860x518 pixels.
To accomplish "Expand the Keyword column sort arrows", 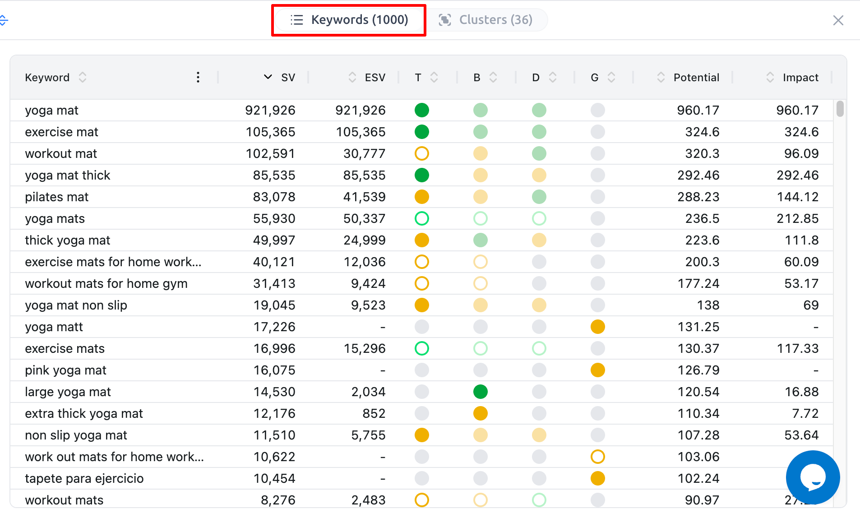I will (83, 77).
